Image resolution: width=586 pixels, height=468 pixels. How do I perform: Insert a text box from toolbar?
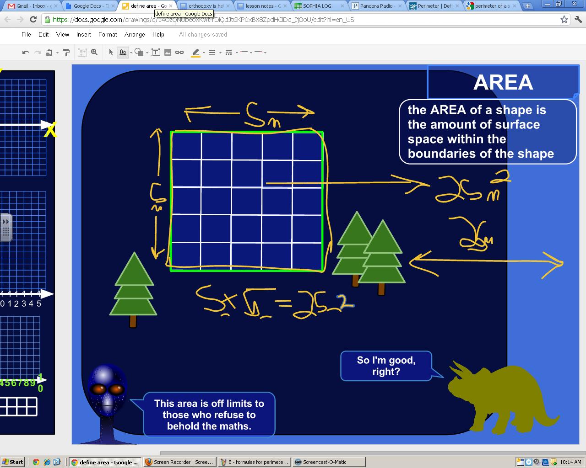[156, 53]
